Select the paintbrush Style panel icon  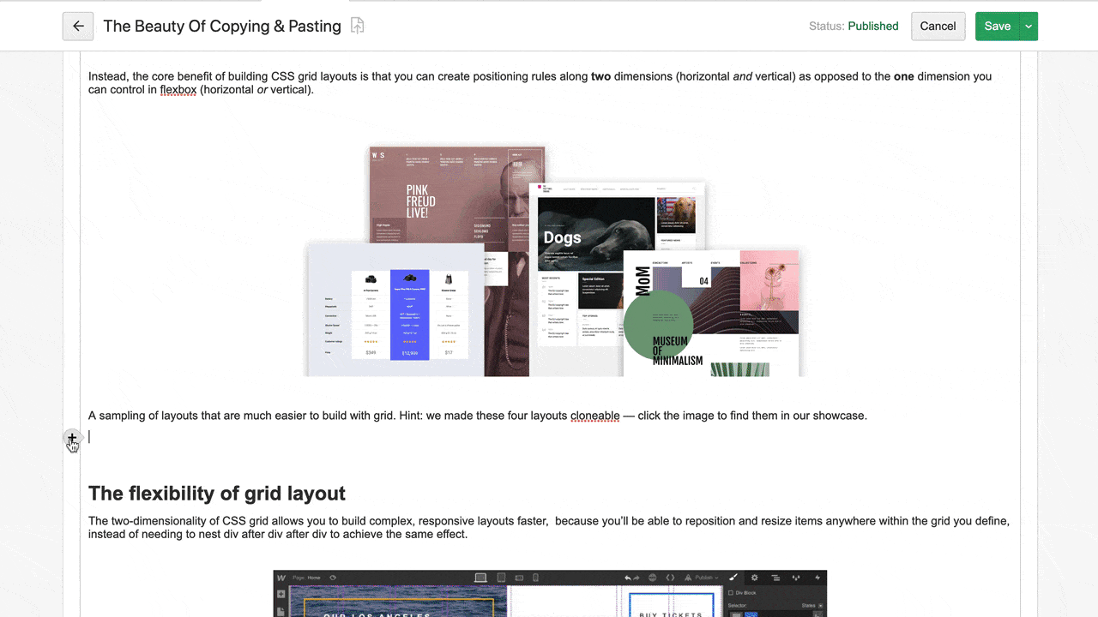coord(733,578)
